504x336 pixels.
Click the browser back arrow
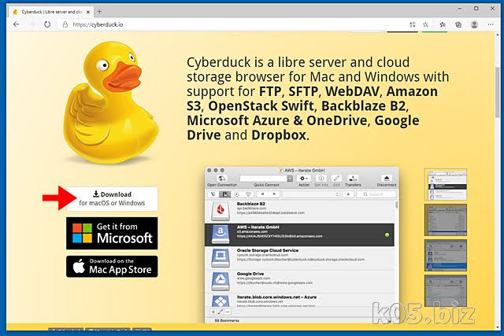tap(16, 24)
